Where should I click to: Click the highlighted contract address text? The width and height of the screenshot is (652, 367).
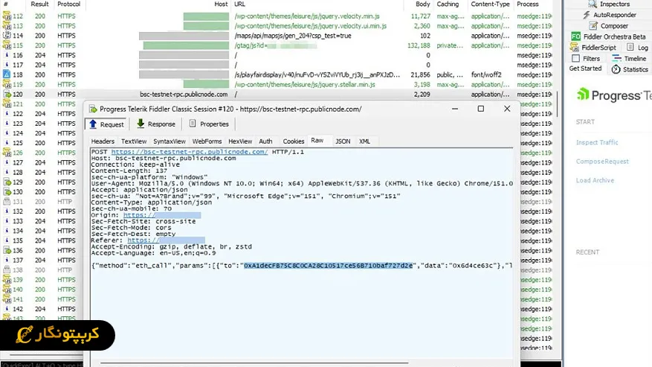click(x=328, y=266)
